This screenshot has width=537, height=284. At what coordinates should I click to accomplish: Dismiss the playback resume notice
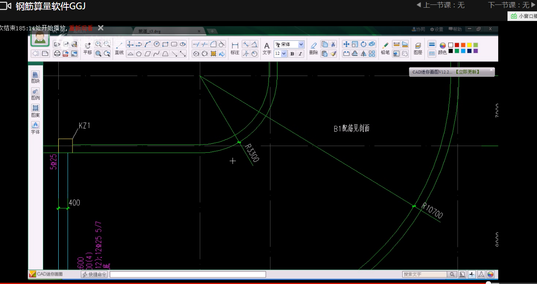click(x=100, y=27)
